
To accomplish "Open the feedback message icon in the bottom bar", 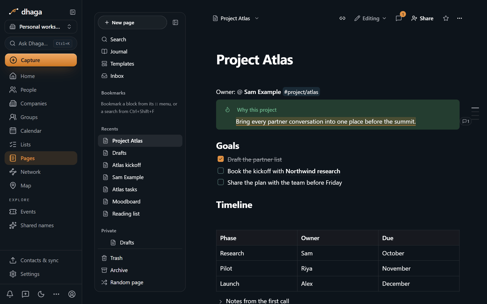I will [x=25, y=294].
